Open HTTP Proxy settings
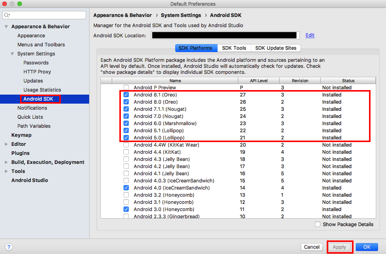Image resolution: width=386 pixels, height=254 pixels. [x=37, y=72]
